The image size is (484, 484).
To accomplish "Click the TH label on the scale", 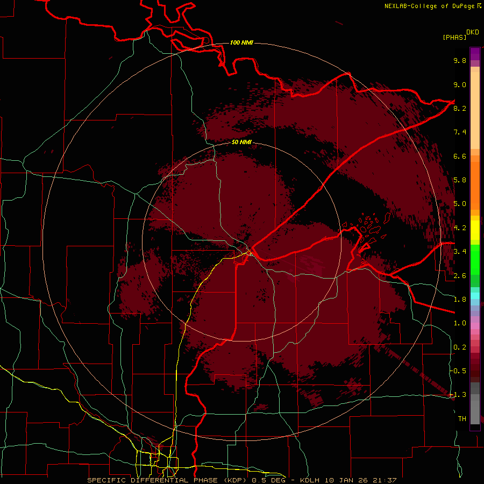I will pos(462,419).
